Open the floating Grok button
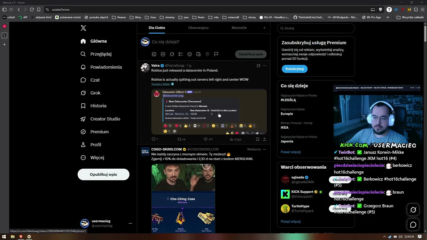 (x=413, y=210)
